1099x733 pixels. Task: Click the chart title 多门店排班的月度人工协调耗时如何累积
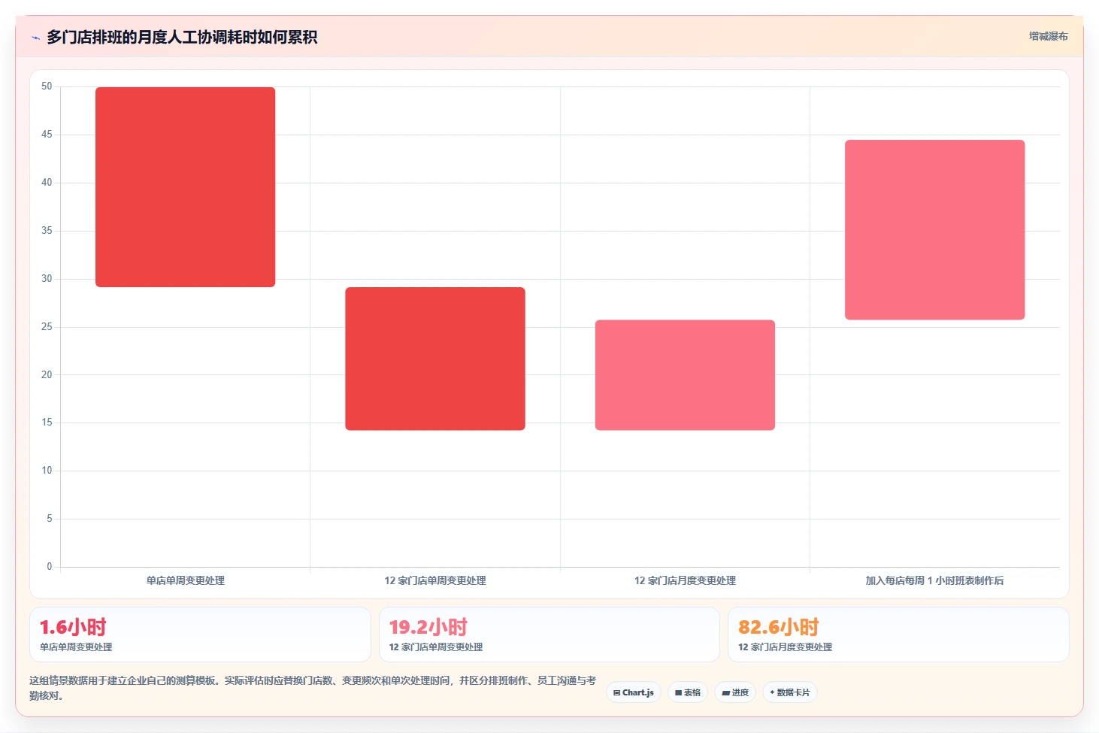(x=182, y=37)
